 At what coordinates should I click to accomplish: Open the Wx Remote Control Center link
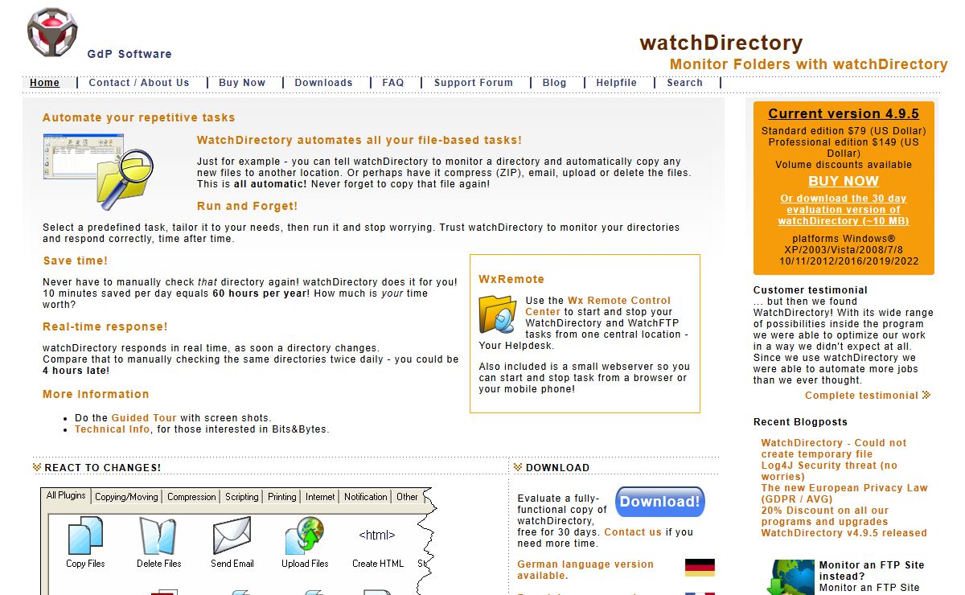[x=598, y=306]
